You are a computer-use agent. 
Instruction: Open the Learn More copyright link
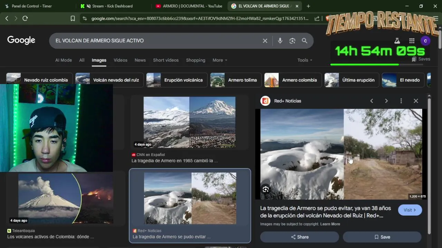[330, 224]
